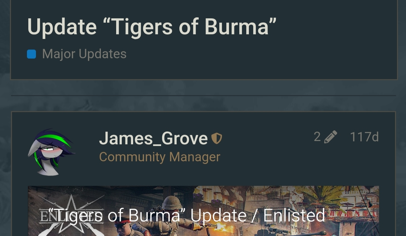Click the edit count number 2

pyautogui.click(x=317, y=137)
